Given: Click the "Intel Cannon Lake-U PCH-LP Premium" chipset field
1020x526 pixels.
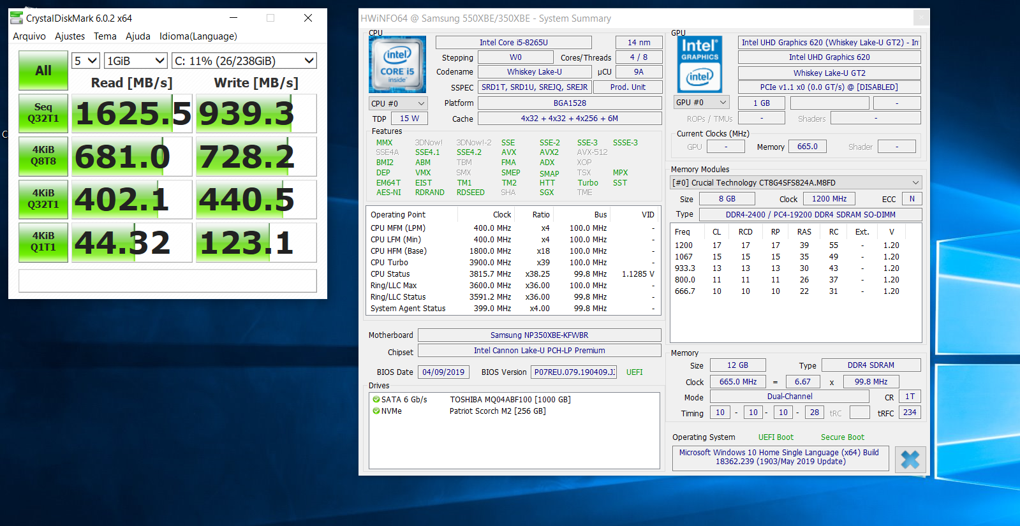Looking at the screenshot, I should pos(540,351).
